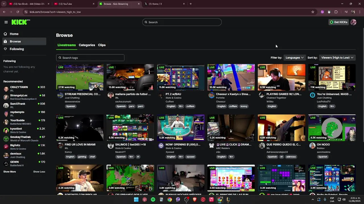Image resolution: width=364 pixels, height=204 pixels.
Task: Open the Kick user profile avatar
Action: [x=353, y=22]
